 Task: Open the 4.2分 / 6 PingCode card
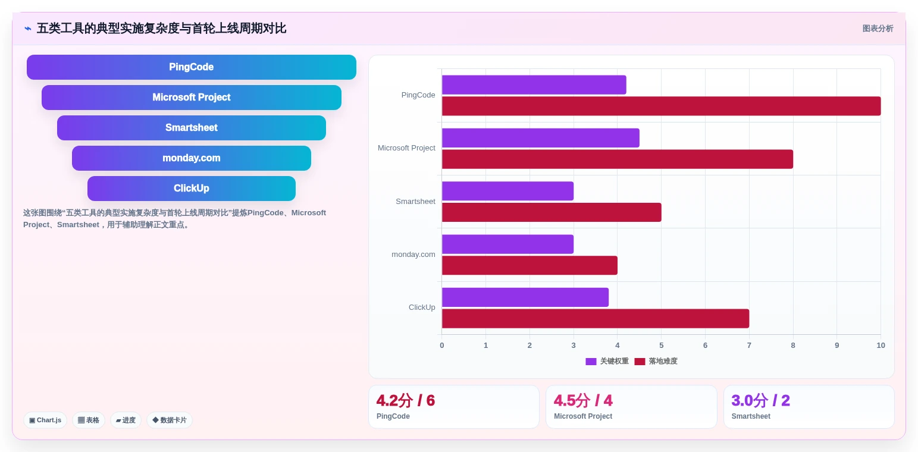[454, 407]
